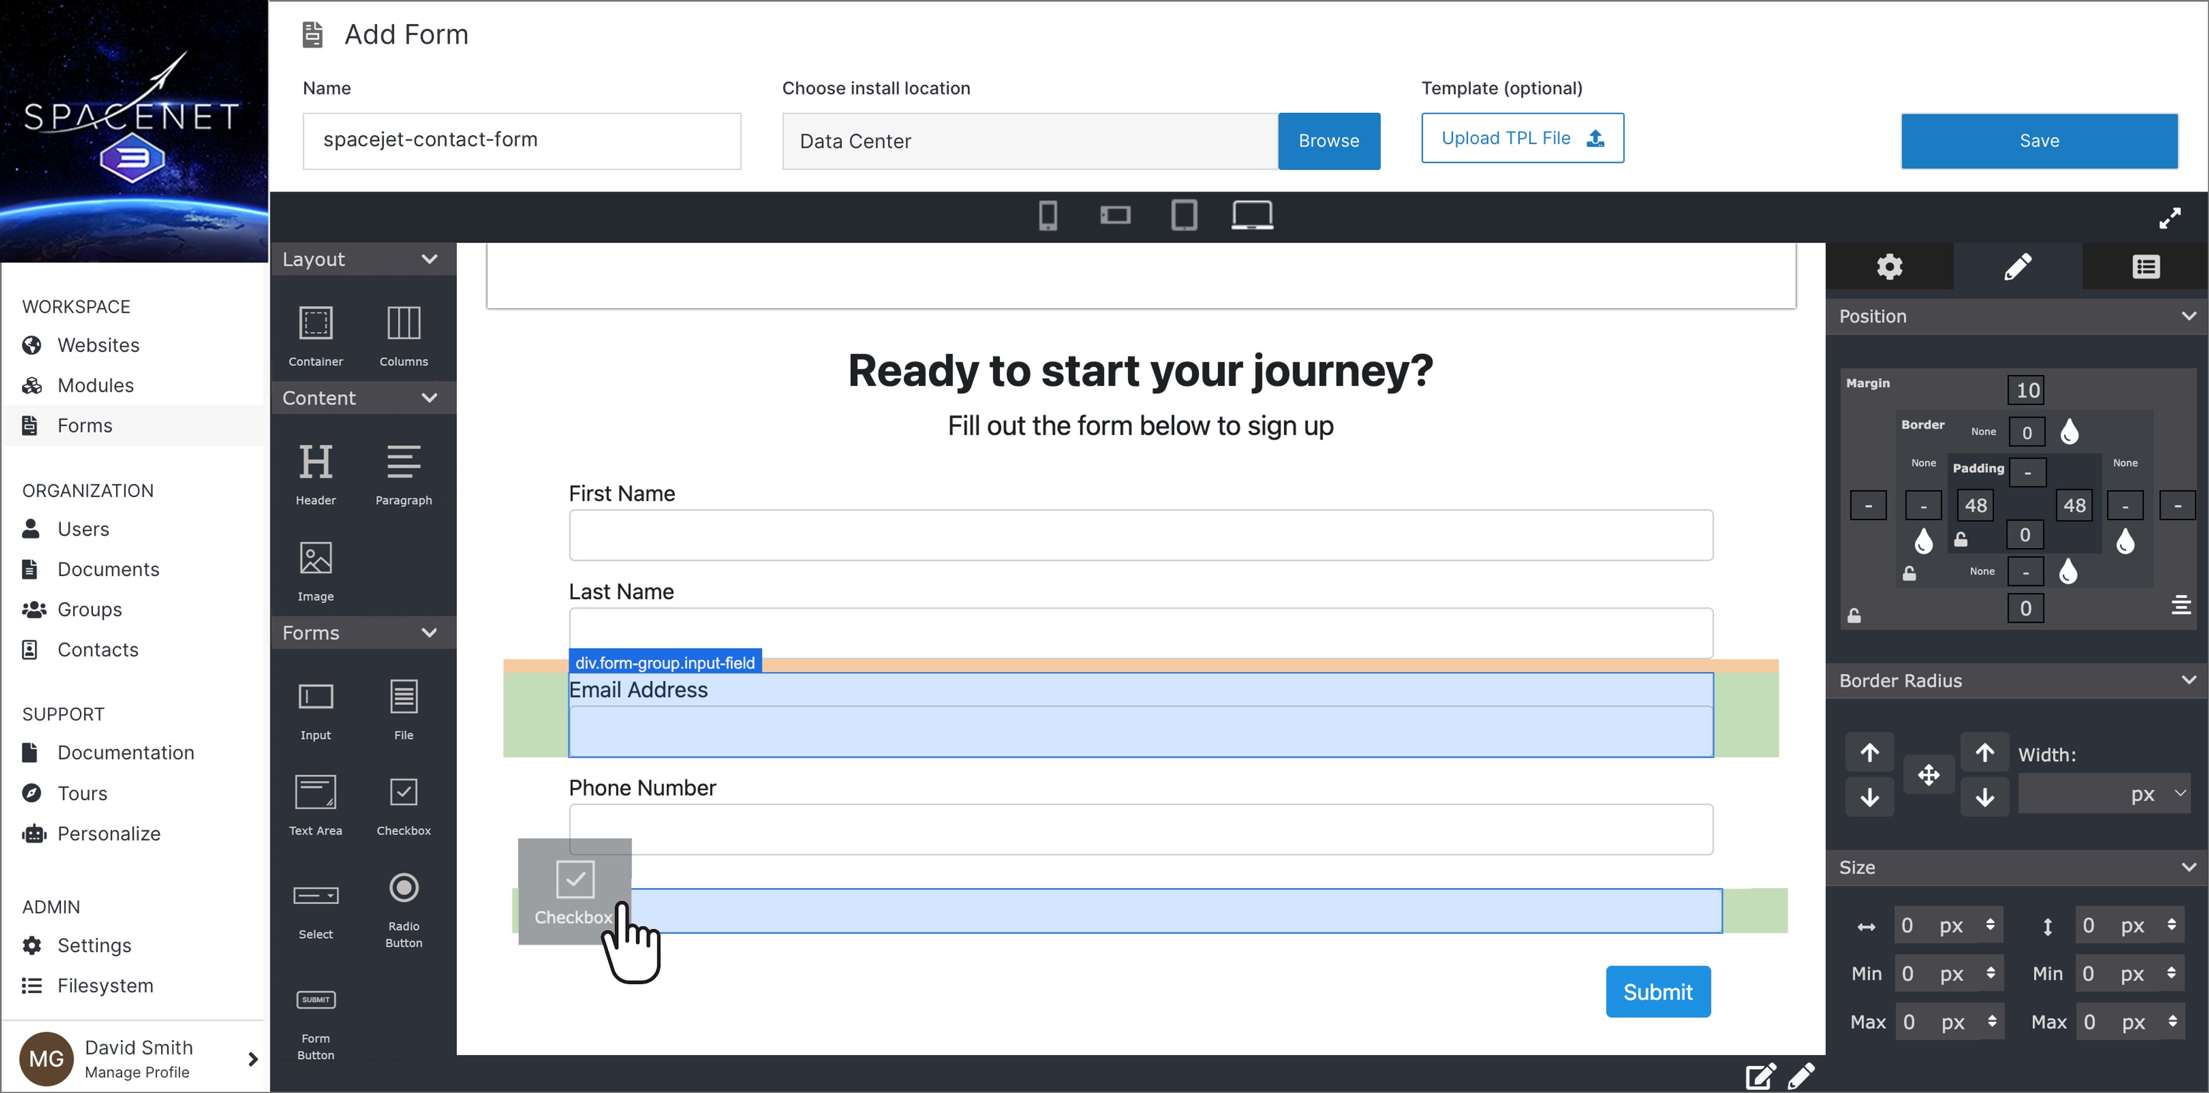Open the settings gear tab

tap(1889, 266)
